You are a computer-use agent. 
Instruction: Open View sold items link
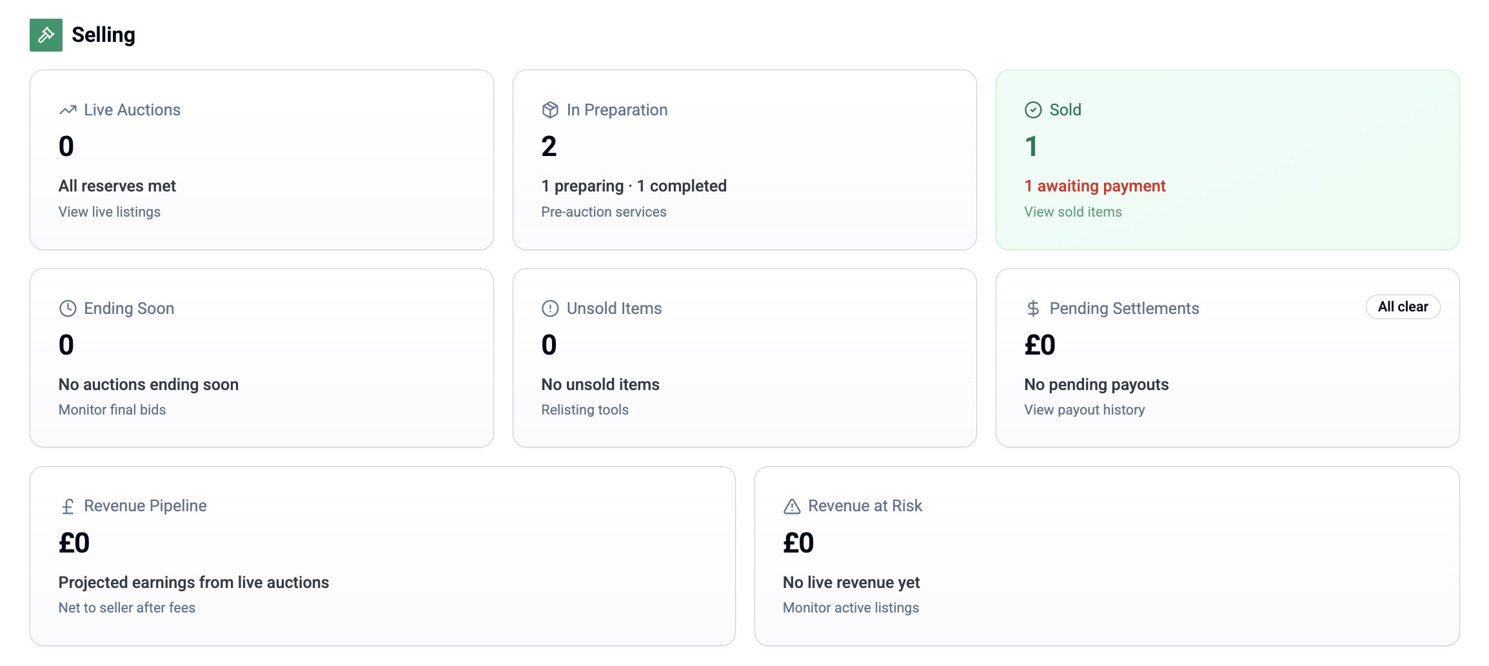[1073, 212]
